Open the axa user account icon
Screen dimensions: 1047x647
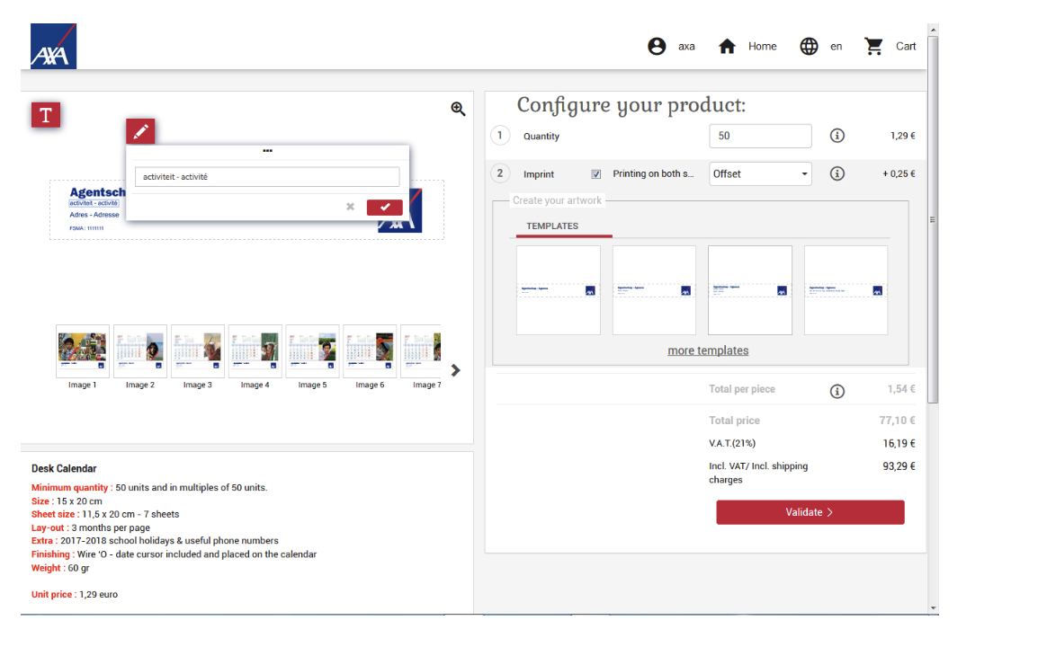click(657, 46)
